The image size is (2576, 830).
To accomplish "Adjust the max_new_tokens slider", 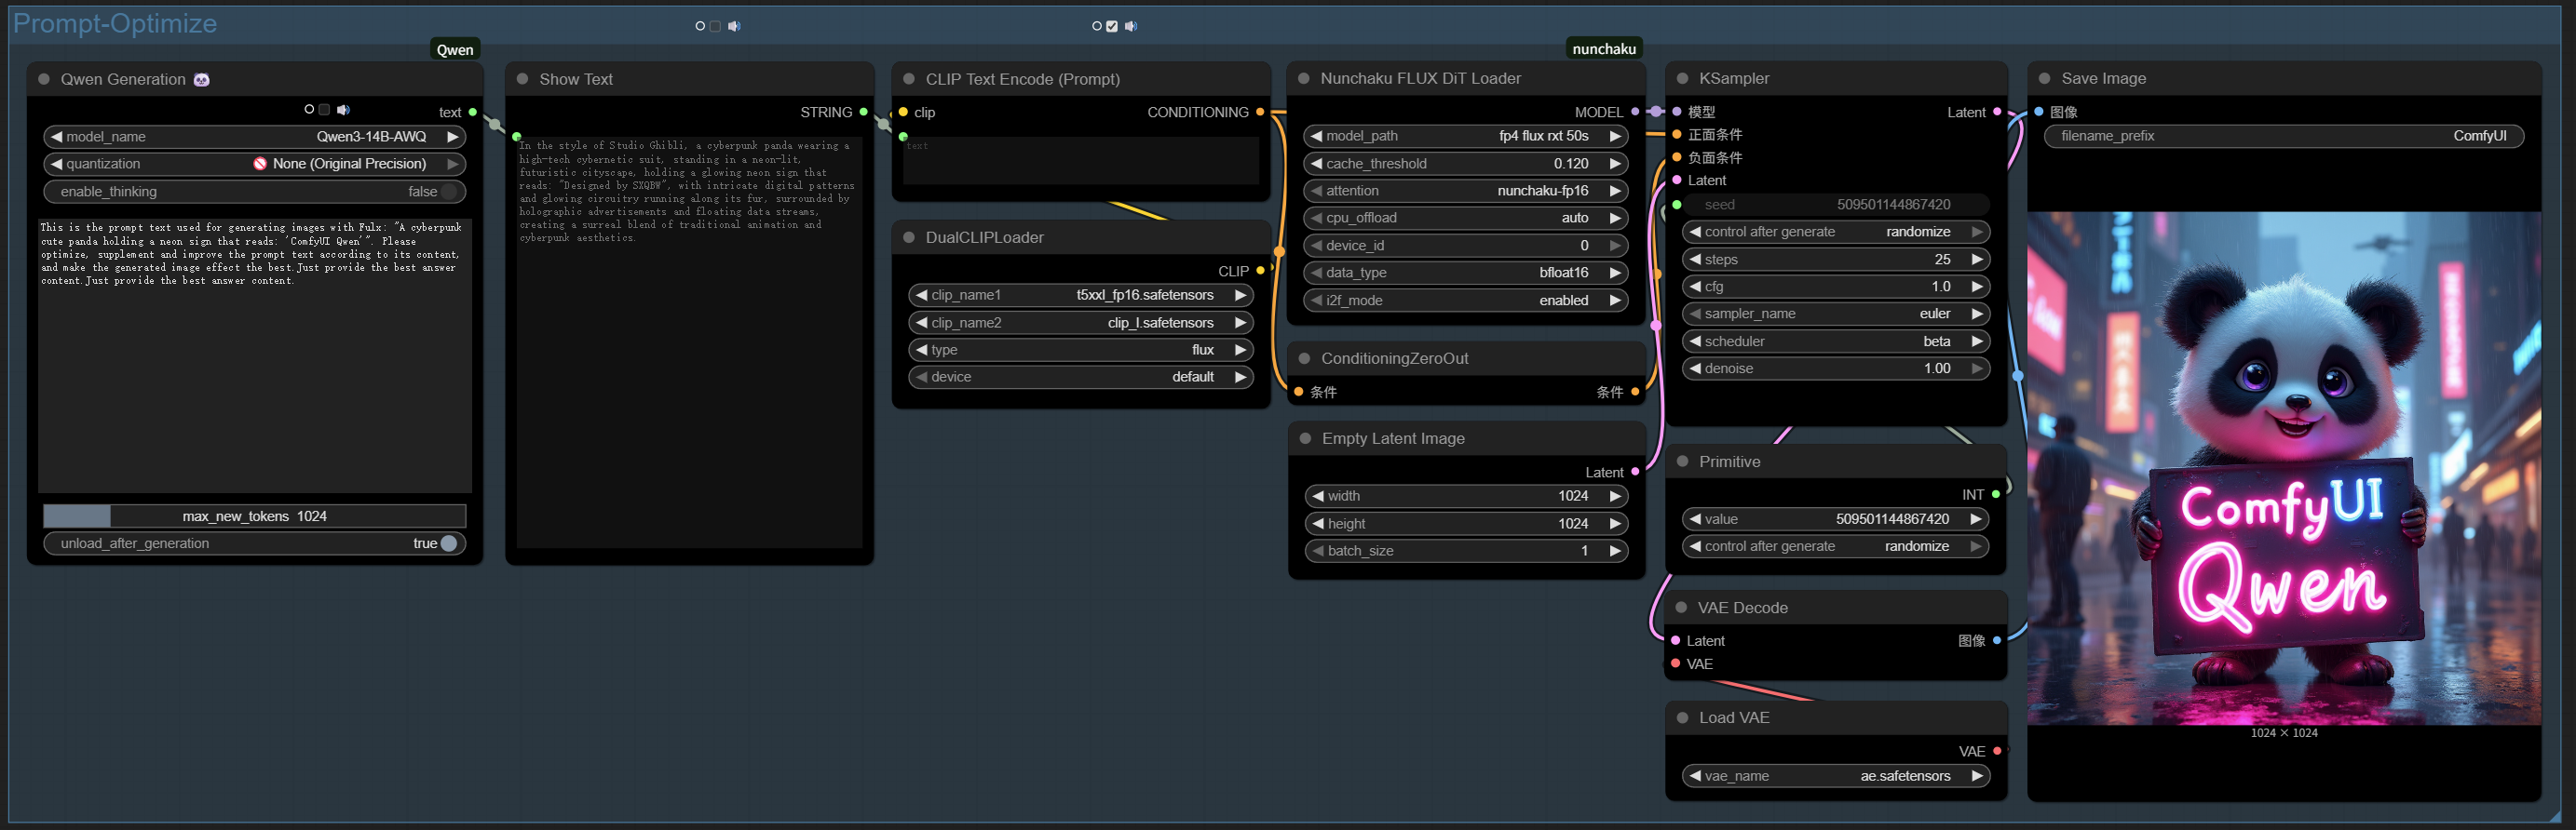I will point(255,516).
